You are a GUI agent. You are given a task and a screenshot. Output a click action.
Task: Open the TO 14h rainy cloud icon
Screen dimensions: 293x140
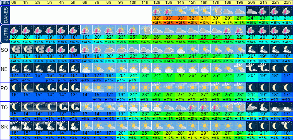pos(181,107)
